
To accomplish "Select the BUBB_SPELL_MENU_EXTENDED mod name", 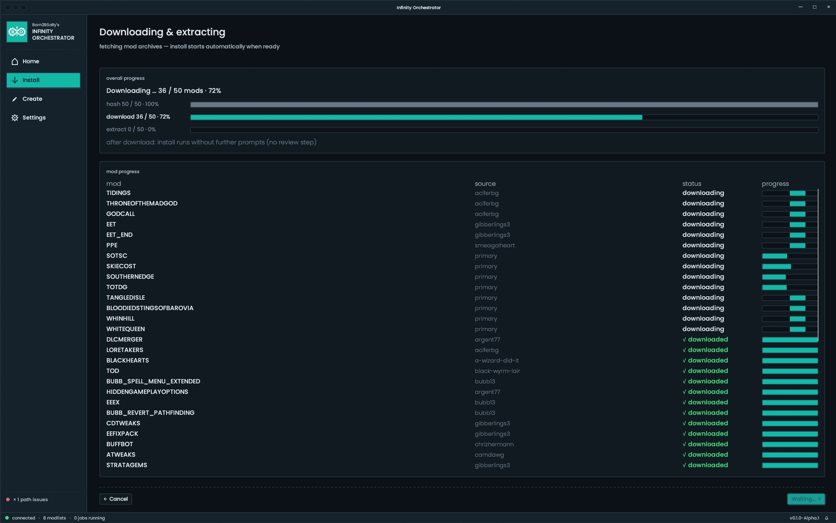I will click(153, 381).
